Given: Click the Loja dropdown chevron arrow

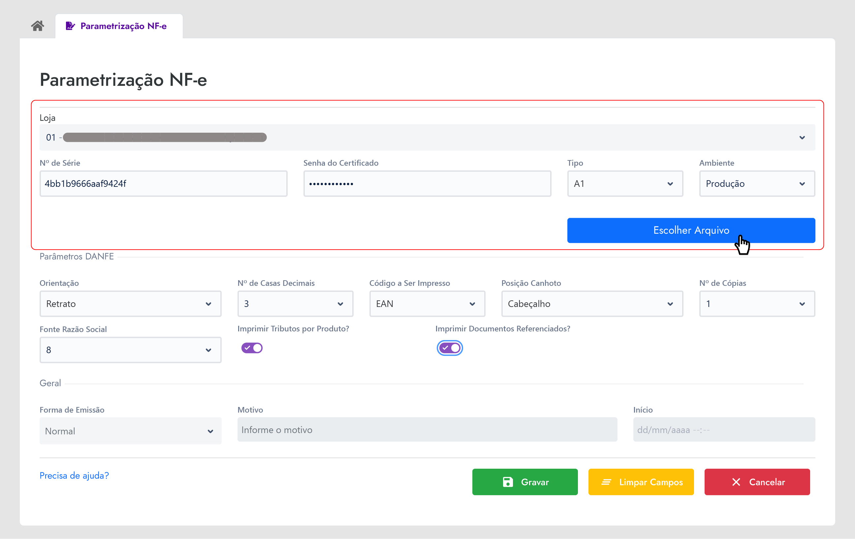Looking at the screenshot, I should click(x=802, y=138).
